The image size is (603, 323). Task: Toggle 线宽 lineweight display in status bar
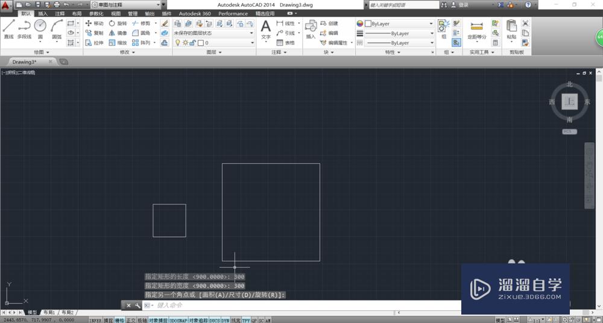pos(236,321)
